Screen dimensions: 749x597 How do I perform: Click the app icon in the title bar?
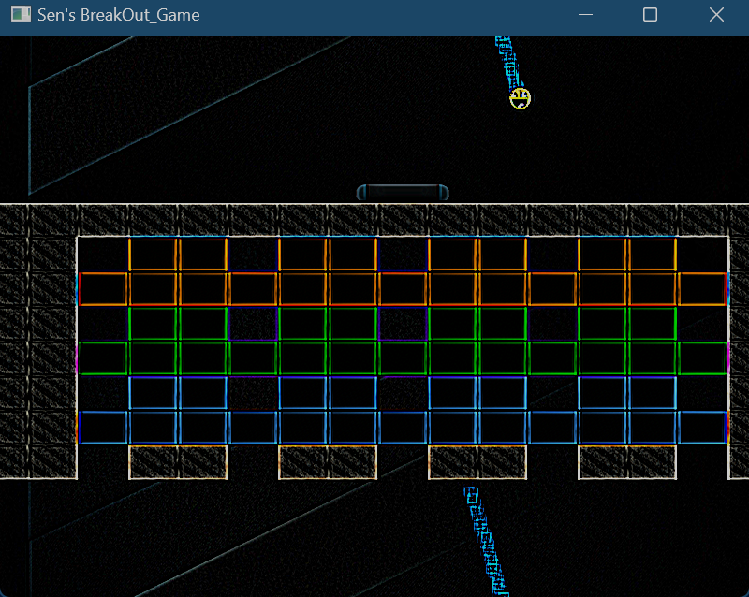(20, 15)
